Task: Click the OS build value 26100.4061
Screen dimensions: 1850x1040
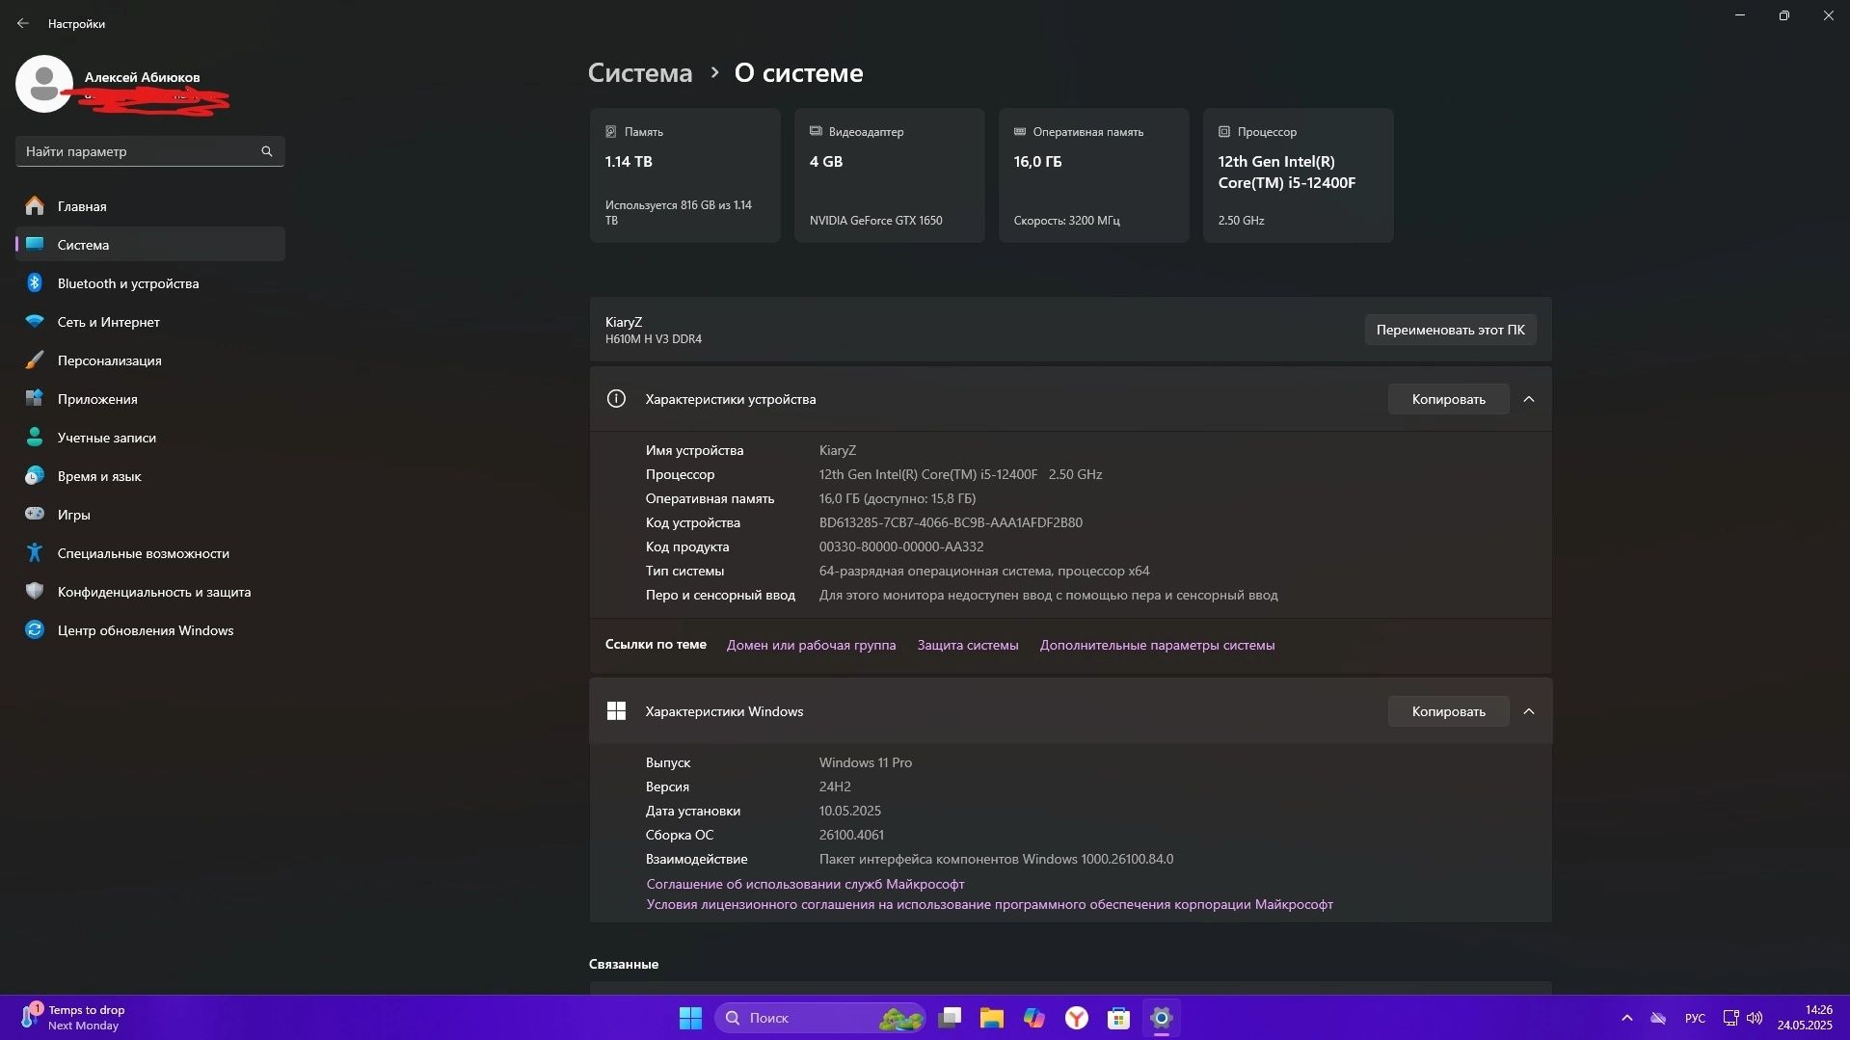Action: pyautogui.click(x=851, y=835)
